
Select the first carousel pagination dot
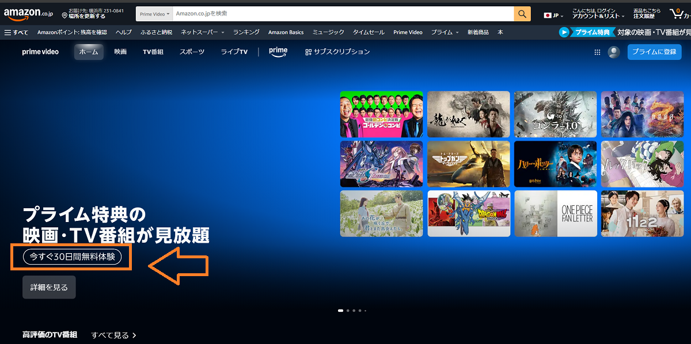[340, 311]
